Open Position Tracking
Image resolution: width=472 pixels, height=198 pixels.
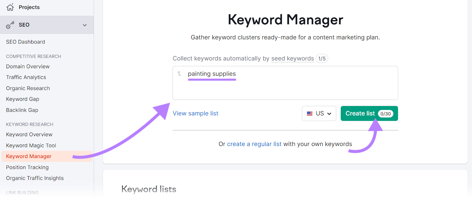click(x=27, y=167)
